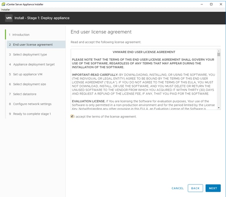This screenshot has width=226, height=197.
Task: Click the NEXT button
Action: [x=213, y=188]
